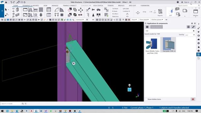Click the compact view arrows icon
This screenshot has width=201, height=113.
[193, 27]
